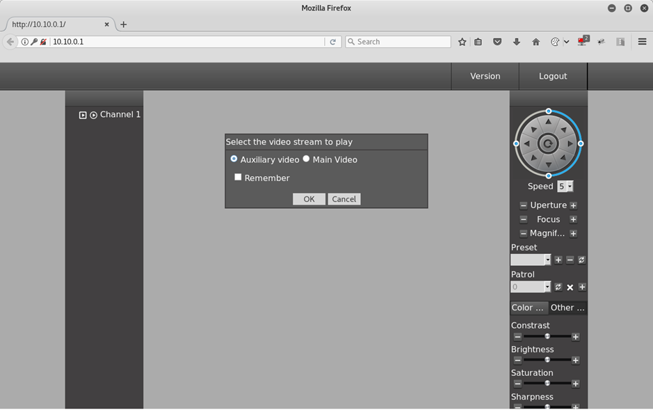Focus the Firefox Search box
The width and height of the screenshot is (653, 417).
398,42
